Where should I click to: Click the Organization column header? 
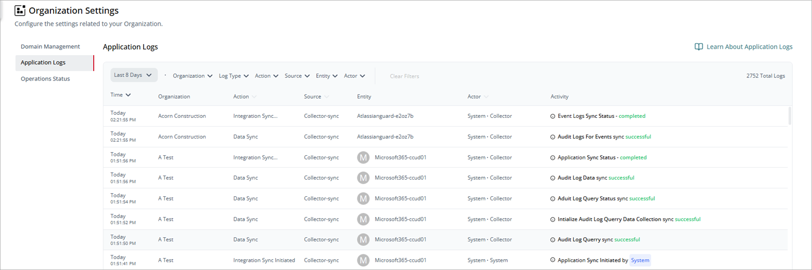174,97
